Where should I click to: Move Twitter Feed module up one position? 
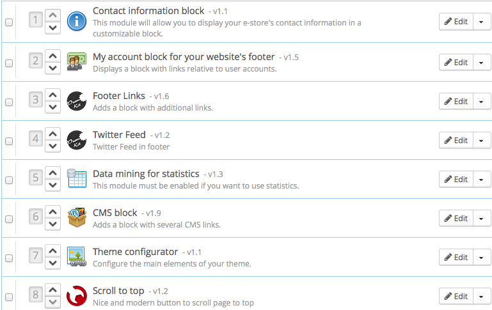pos(53,134)
